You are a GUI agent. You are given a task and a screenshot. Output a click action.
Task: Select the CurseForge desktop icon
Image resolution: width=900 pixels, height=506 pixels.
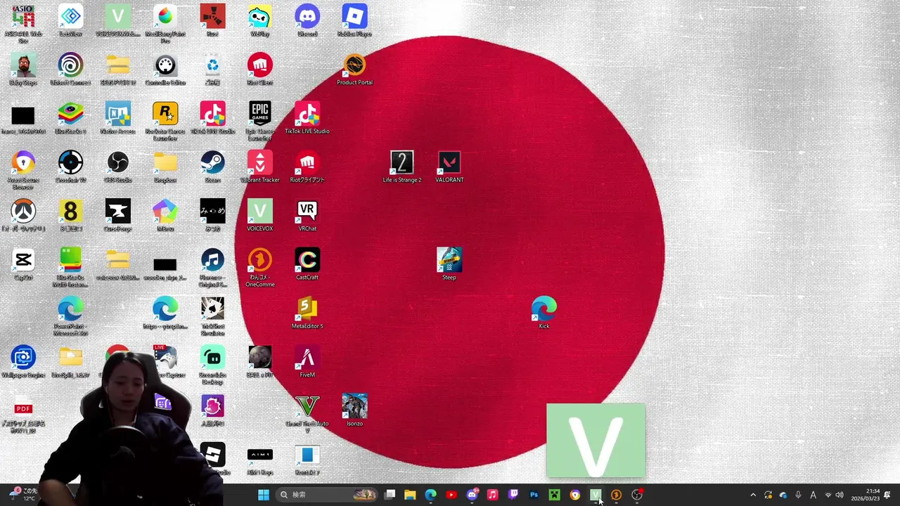pyautogui.click(x=118, y=215)
